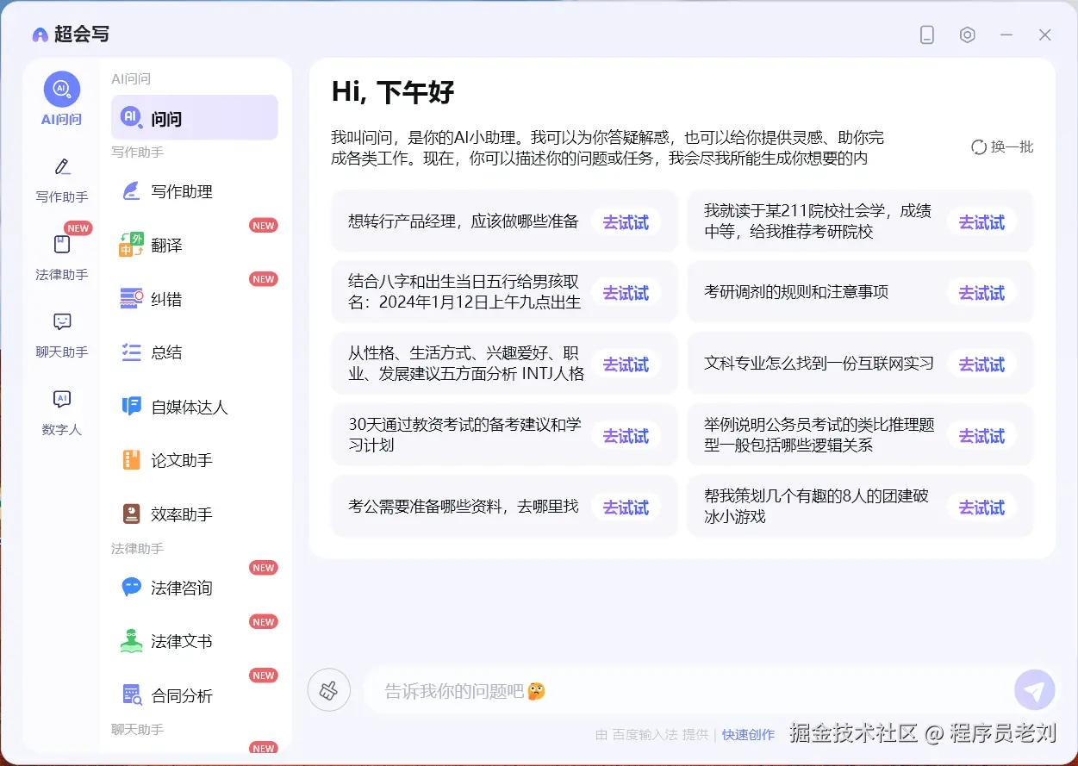
Task: Open the settings gear in the title bar
Action: click(967, 34)
